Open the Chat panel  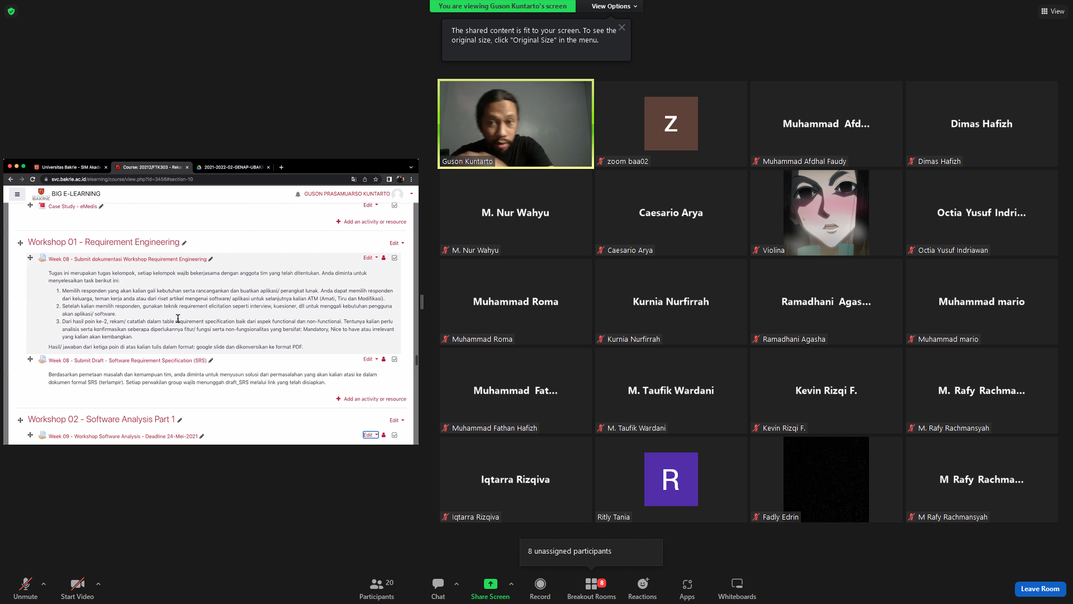pos(438,588)
